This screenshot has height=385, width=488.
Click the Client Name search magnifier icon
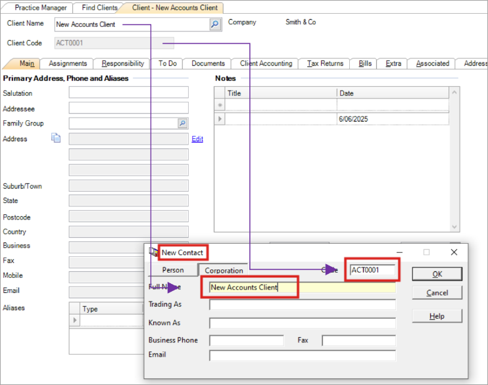click(x=215, y=24)
